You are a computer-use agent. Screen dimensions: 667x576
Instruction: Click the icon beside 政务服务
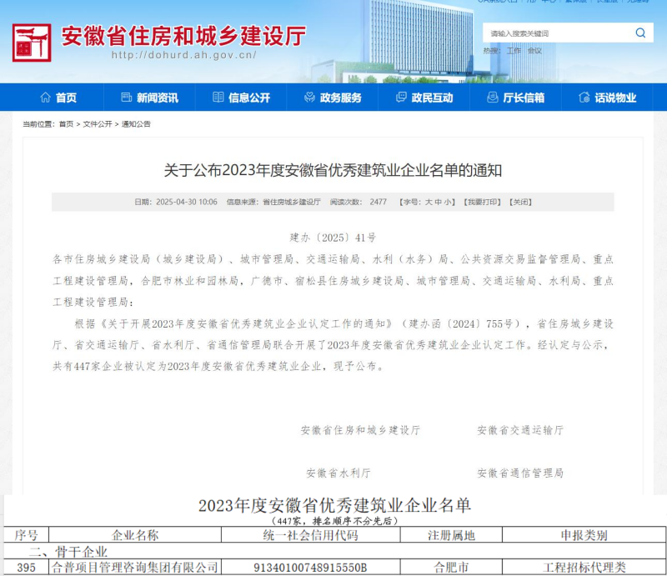pyautogui.click(x=309, y=98)
